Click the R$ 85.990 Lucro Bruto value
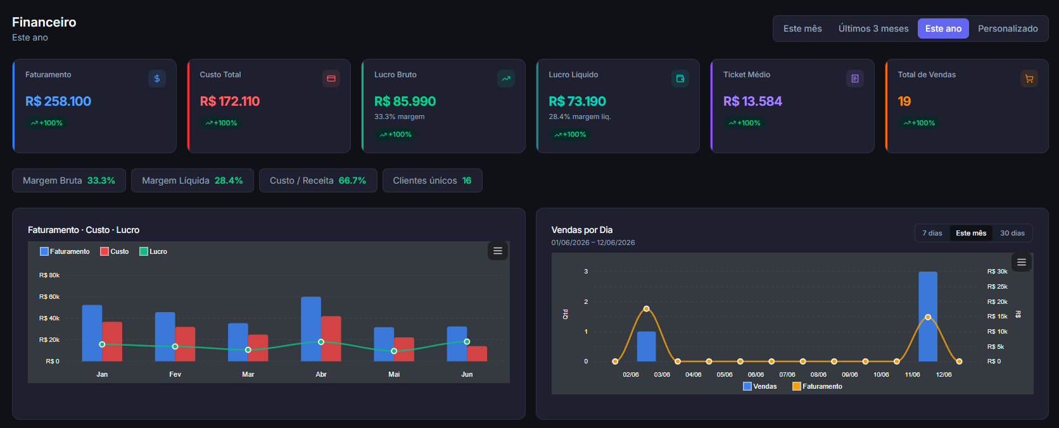 (x=405, y=101)
